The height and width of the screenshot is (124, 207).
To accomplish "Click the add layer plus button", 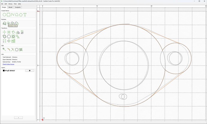I will 18,117.
